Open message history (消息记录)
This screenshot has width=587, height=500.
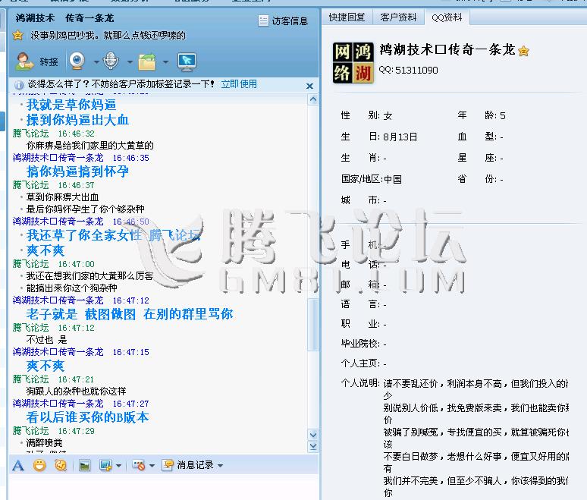coord(188,465)
